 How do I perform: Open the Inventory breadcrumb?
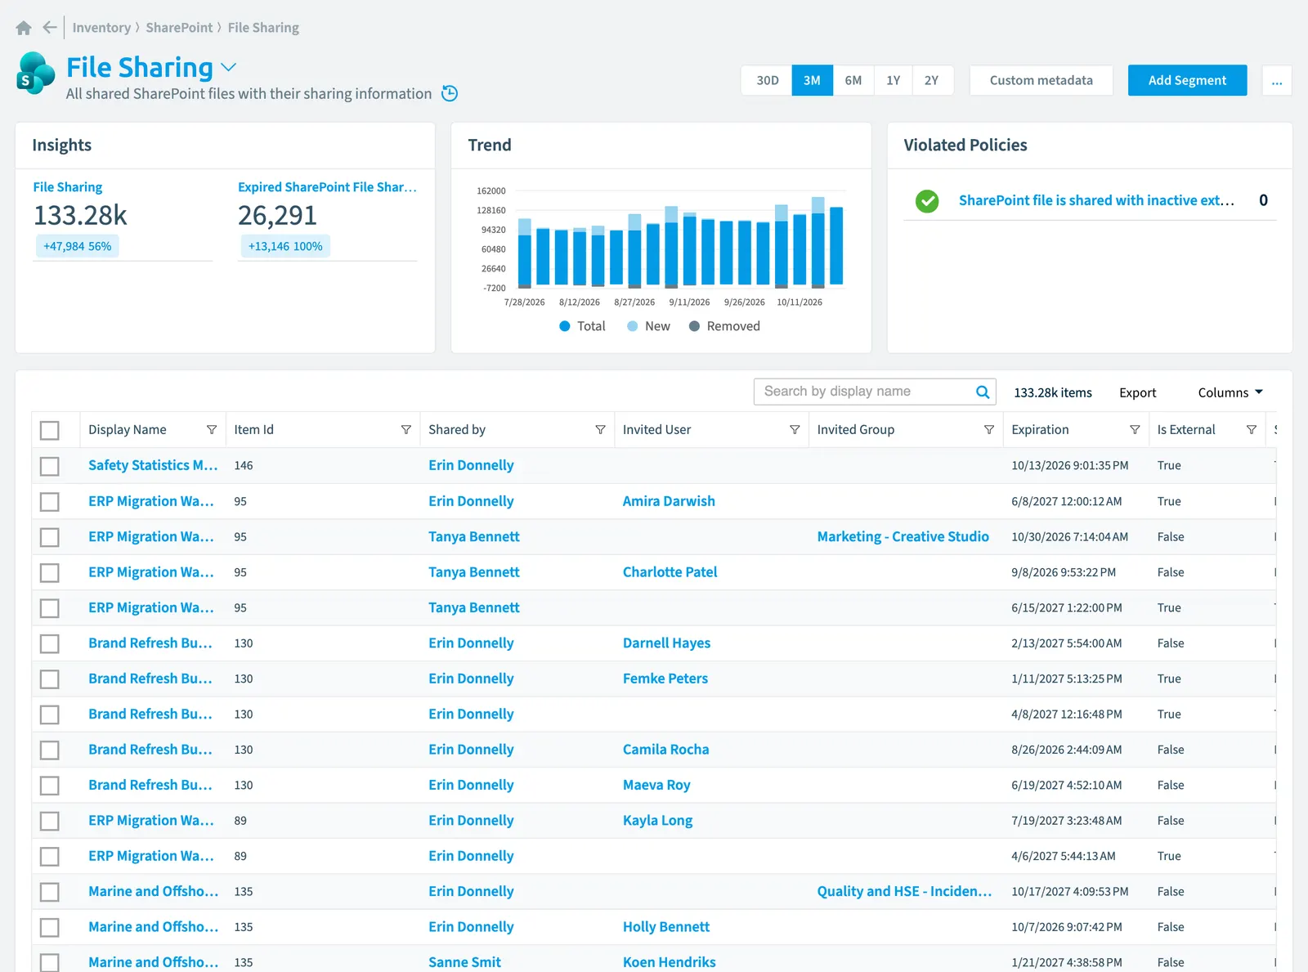click(x=101, y=28)
